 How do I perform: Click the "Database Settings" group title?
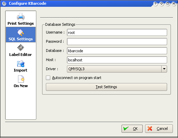pos(60,24)
